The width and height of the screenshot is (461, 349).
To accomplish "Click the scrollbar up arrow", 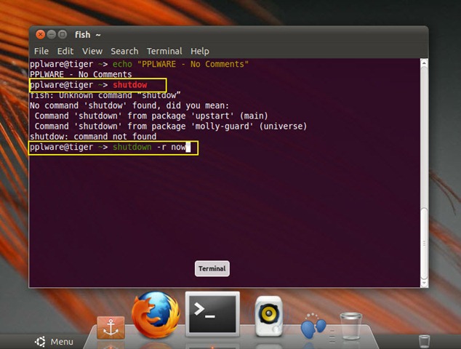I will 424,63.
